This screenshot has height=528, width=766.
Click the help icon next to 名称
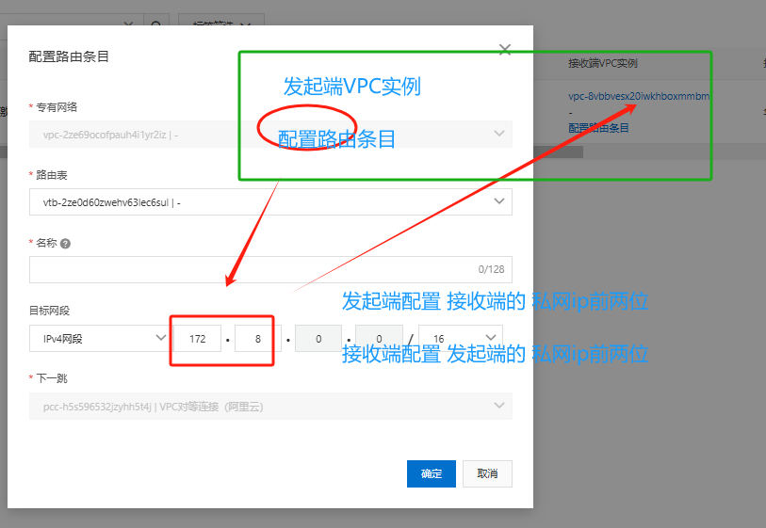65,243
